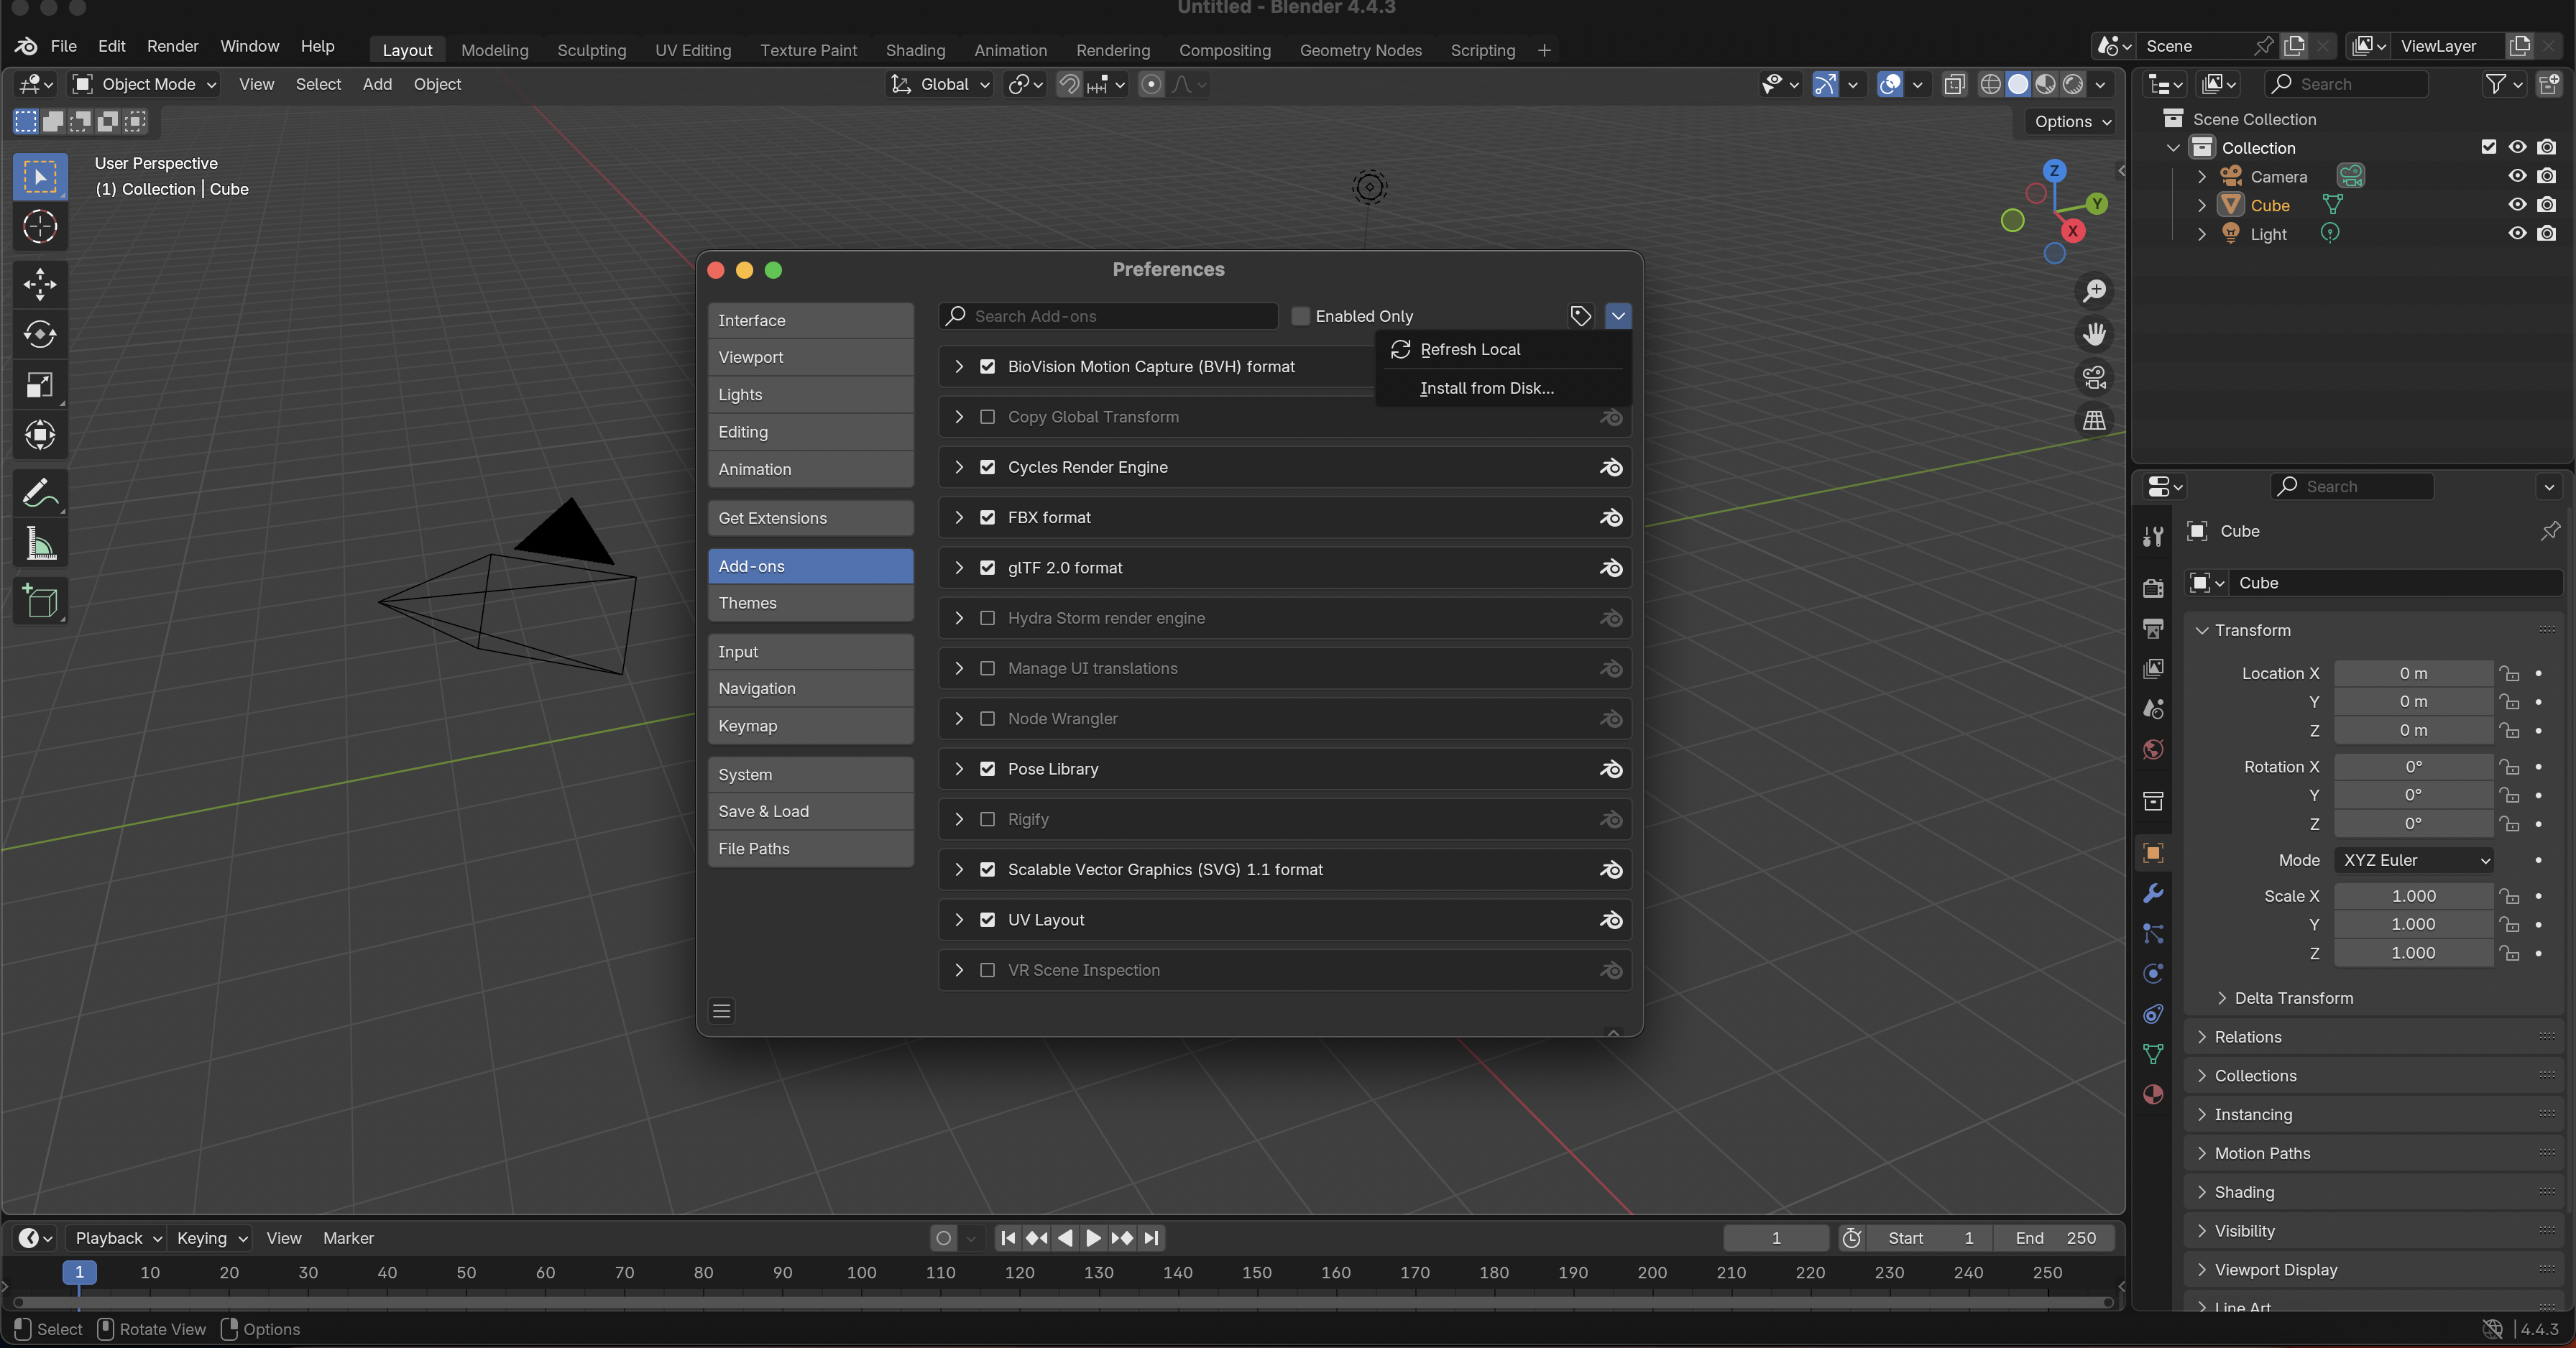Expand the Relations panel
The height and width of the screenshot is (1348, 2576).
[x=2247, y=1037]
